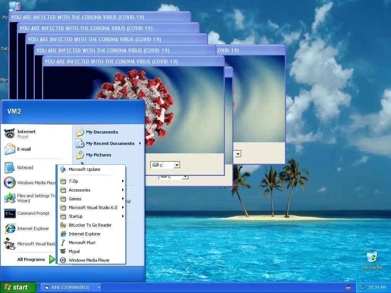Expand the 7-Zip program folder
The width and height of the screenshot is (391, 293).
(91, 181)
